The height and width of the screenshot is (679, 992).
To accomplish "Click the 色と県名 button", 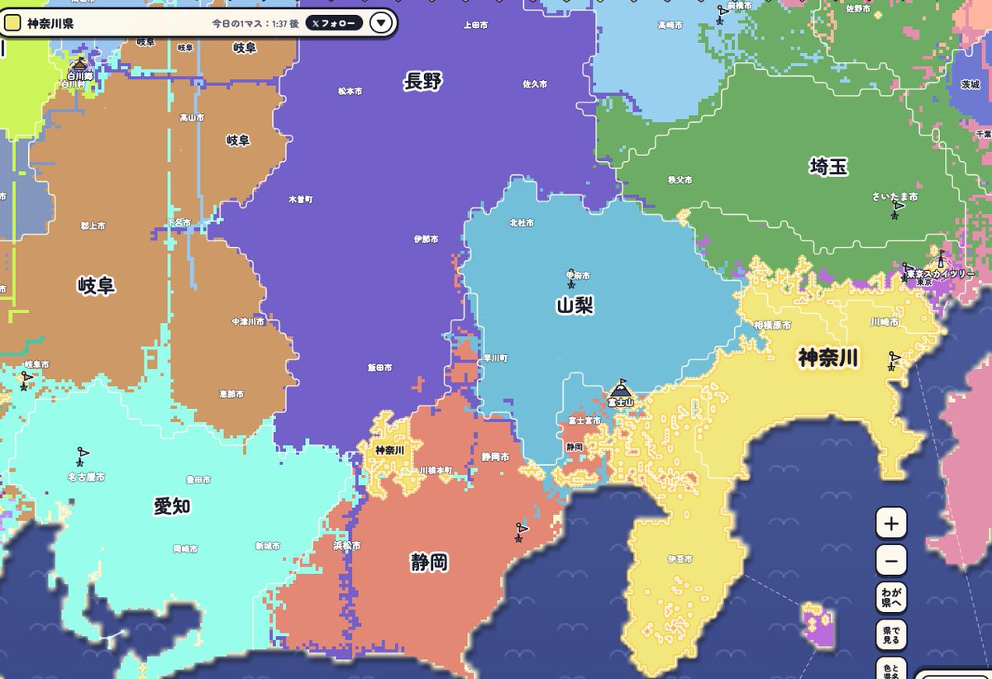I will tap(891, 668).
